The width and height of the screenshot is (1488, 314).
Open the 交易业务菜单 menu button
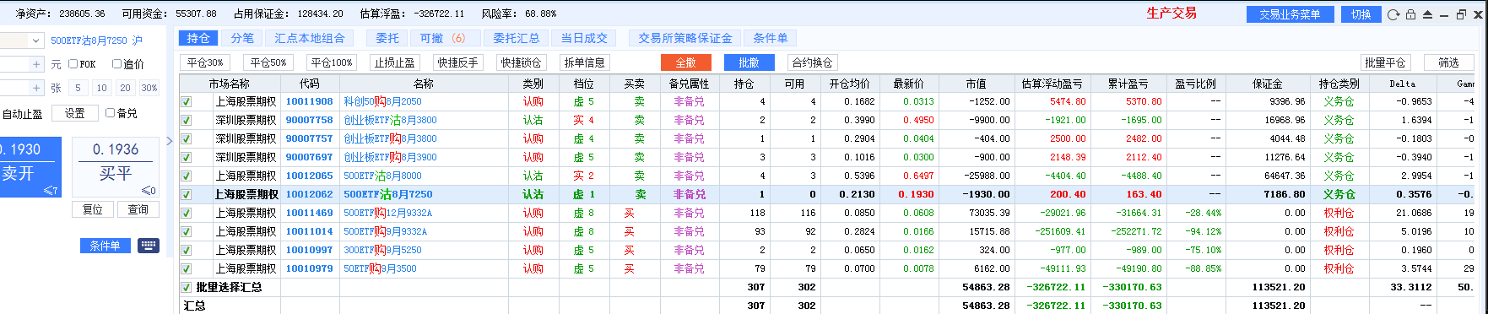(1290, 14)
